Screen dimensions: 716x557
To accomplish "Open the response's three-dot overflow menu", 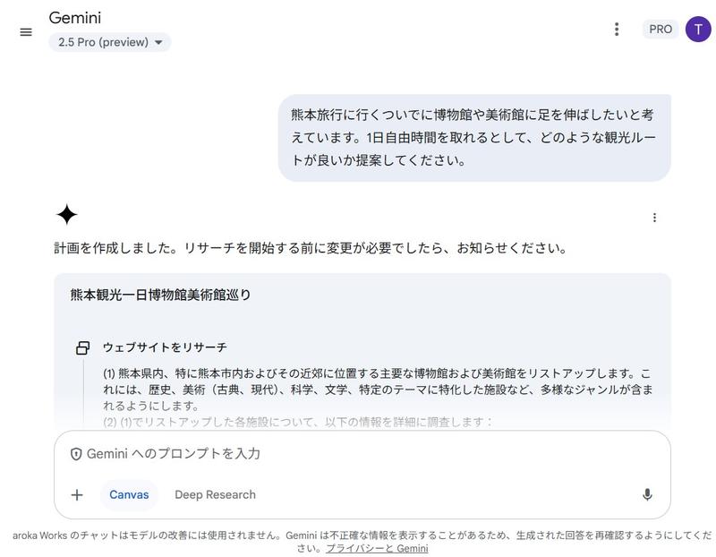I will (655, 216).
